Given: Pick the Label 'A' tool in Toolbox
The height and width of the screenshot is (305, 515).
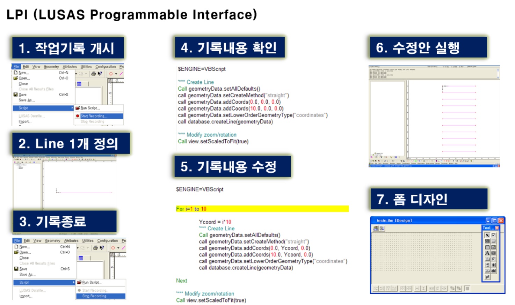Looking at the screenshot, I should pyautogui.click(x=487, y=253).
